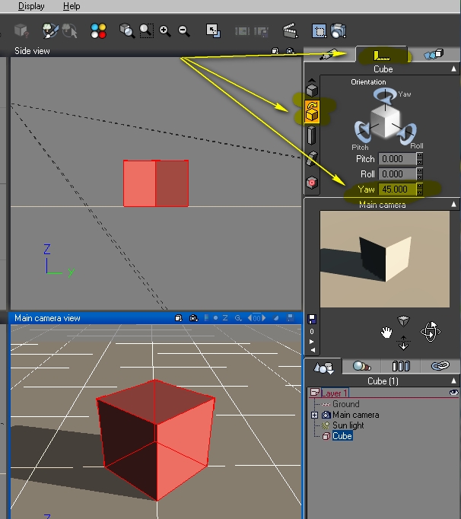This screenshot has height=519, width=461.
Task: Click the three-color circles icon in toolbar
Action: [x=98, y=31]
